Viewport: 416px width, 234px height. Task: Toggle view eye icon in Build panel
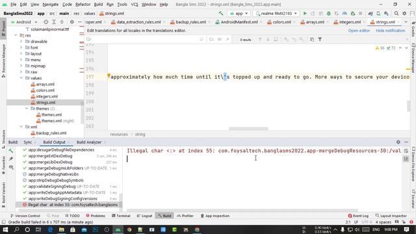tap(11, 167)
